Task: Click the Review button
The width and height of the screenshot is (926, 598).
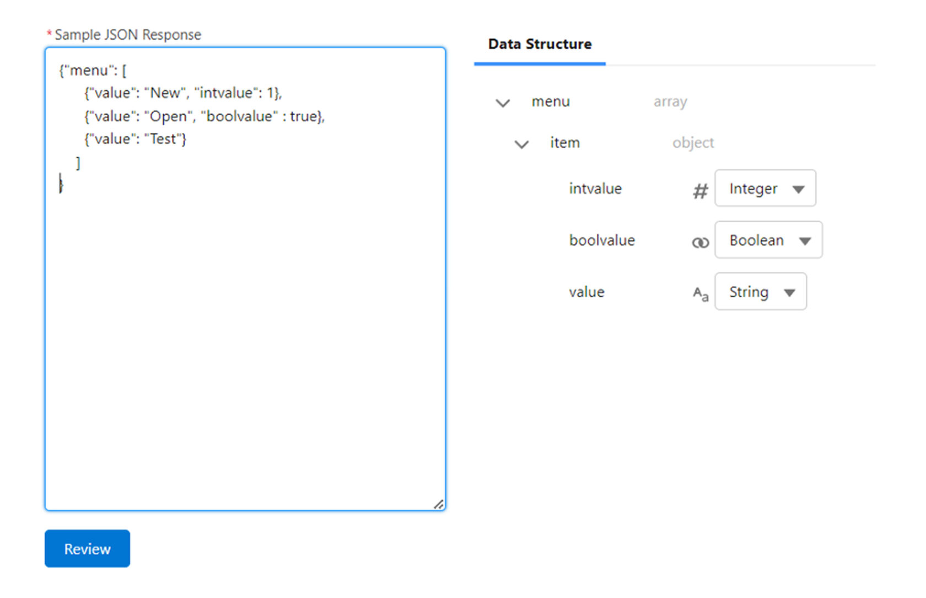Action: (87, 548)
